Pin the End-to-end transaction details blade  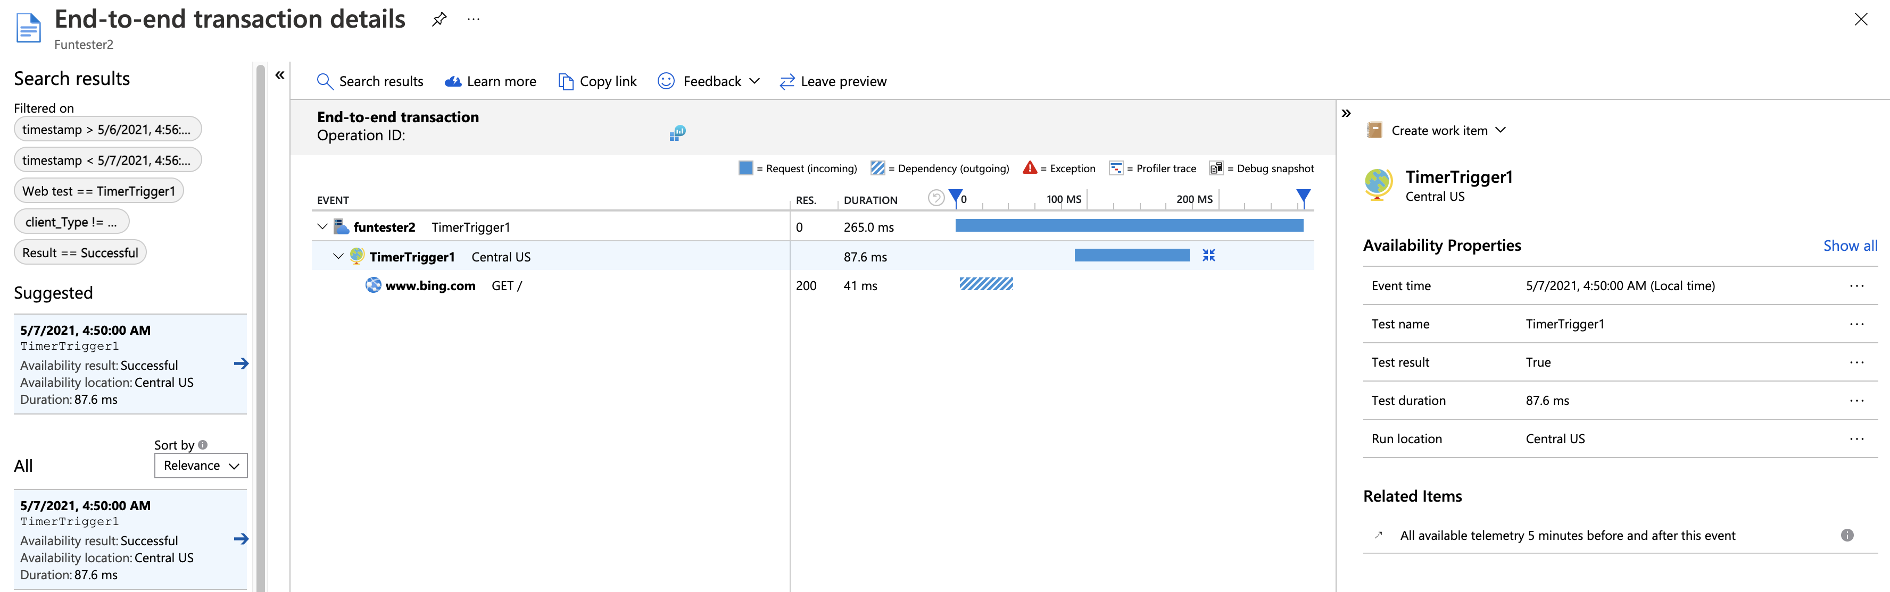coord(439,20)
